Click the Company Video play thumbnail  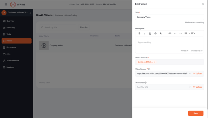tap(44, 45)
